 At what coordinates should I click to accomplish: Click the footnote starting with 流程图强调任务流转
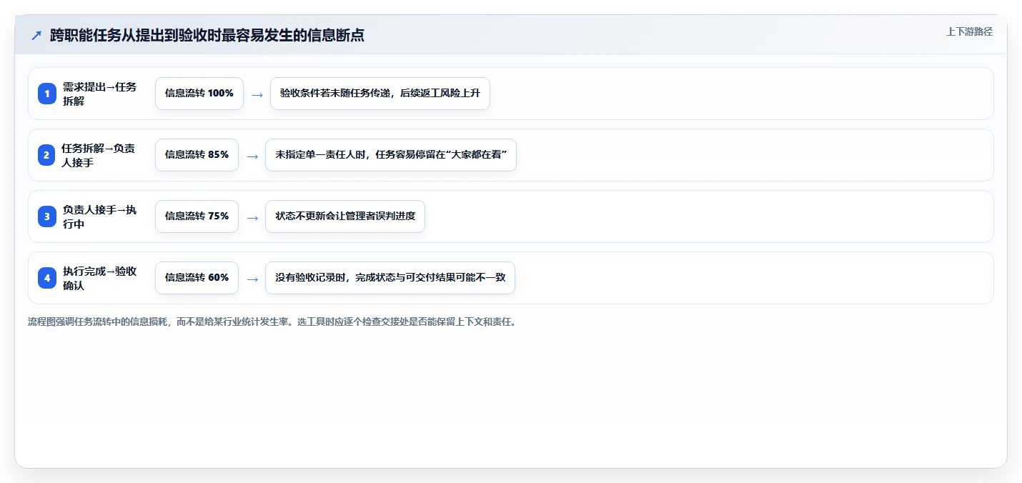pyautogui.click(x=272, y=322)
